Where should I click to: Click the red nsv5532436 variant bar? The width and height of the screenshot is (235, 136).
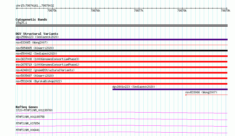tap(122, 84)
